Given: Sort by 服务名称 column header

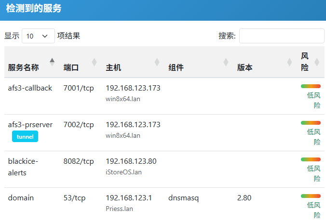Looking at the screenshot, I should click(31, 62).
